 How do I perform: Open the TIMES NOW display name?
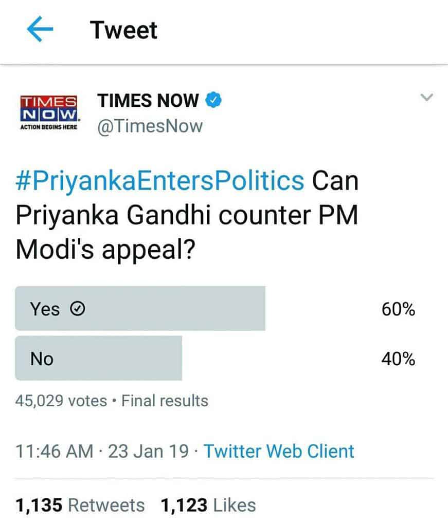(148, 100)
